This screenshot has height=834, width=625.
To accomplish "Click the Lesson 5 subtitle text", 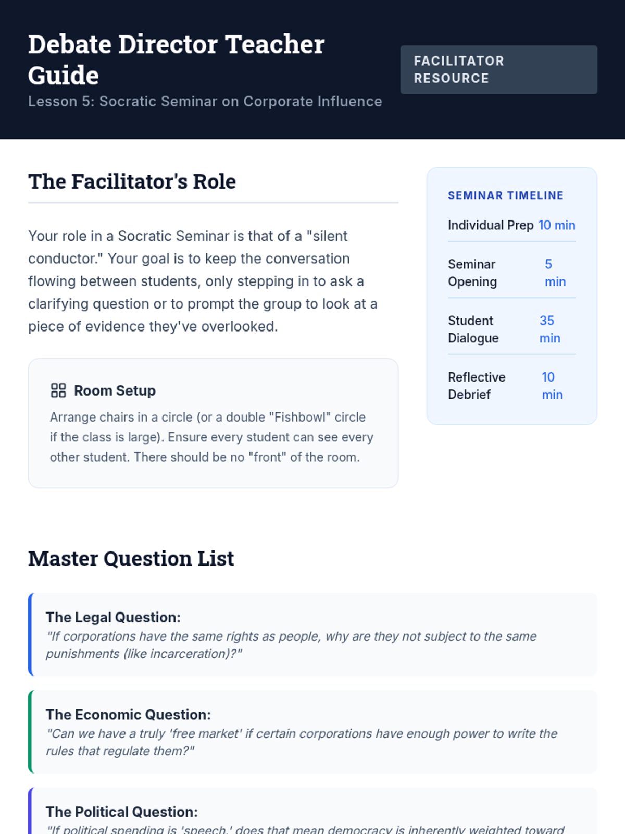I will 205,102.
